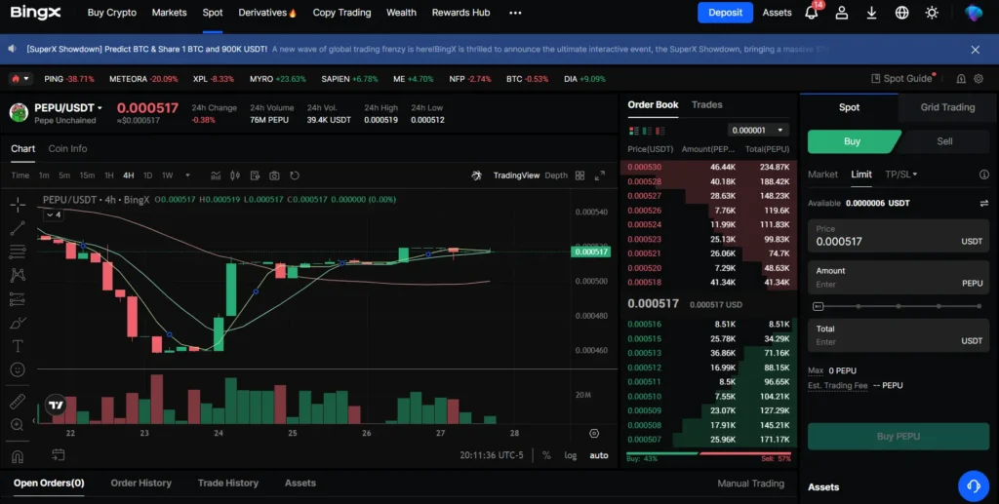Show both buy and sell orders view
This screenshot has width=999, height=504.
tap(634, 131)
